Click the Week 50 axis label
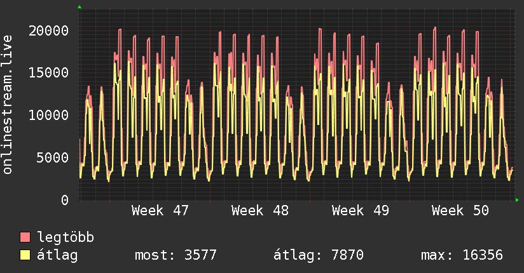This screenshot has height=273, width=524. 460,211
